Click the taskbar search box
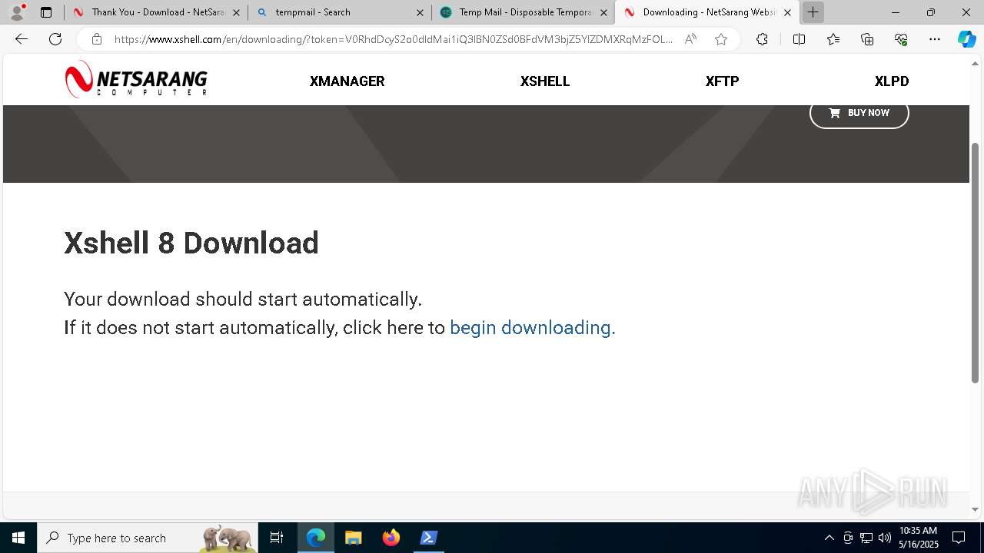Viewport: 984px width, 553px height. [x=148, y=538]
